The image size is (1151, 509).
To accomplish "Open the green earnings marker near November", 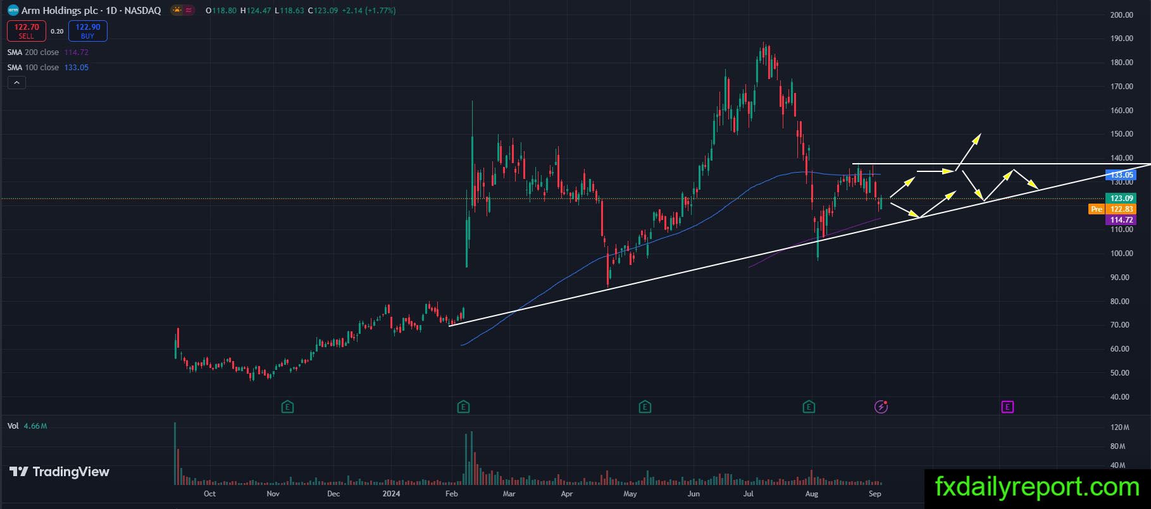I will 287,407.
